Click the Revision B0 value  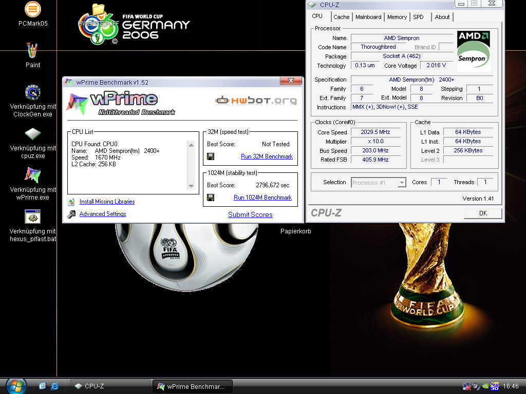[x=480, y=98]
